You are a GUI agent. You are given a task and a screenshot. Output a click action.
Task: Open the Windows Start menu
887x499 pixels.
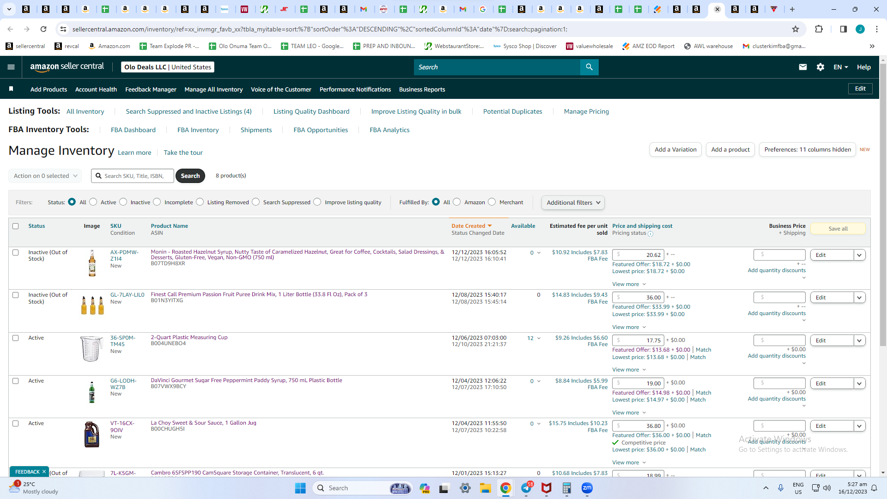click(x=300, y=488)
